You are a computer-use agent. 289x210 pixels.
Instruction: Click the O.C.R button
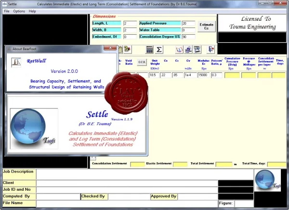(x=142, y=62)
